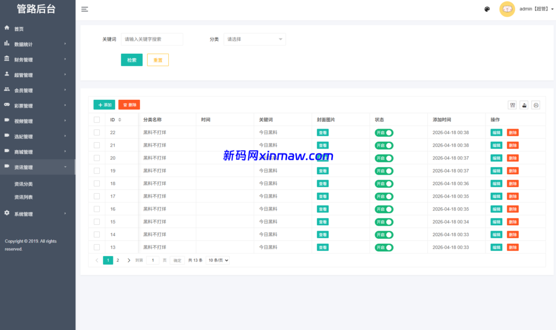Open the theme palette color picker
The width and height of the screenshot is (556, 330).
pos(487,9)
